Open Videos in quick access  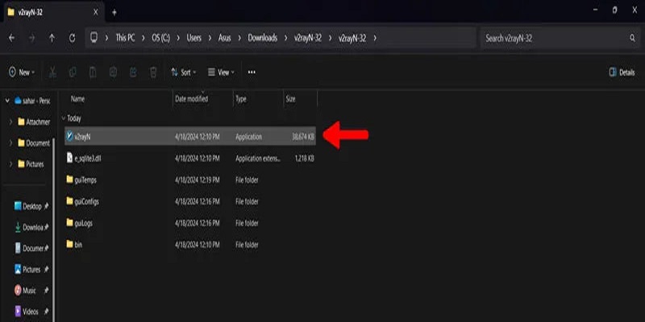pos(27,312)
